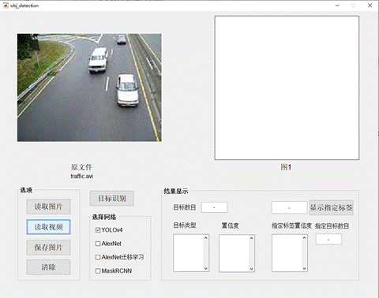Click the MATLAB icon in title bar
This screenshot has height=298, width=379.
click(6, 6)
